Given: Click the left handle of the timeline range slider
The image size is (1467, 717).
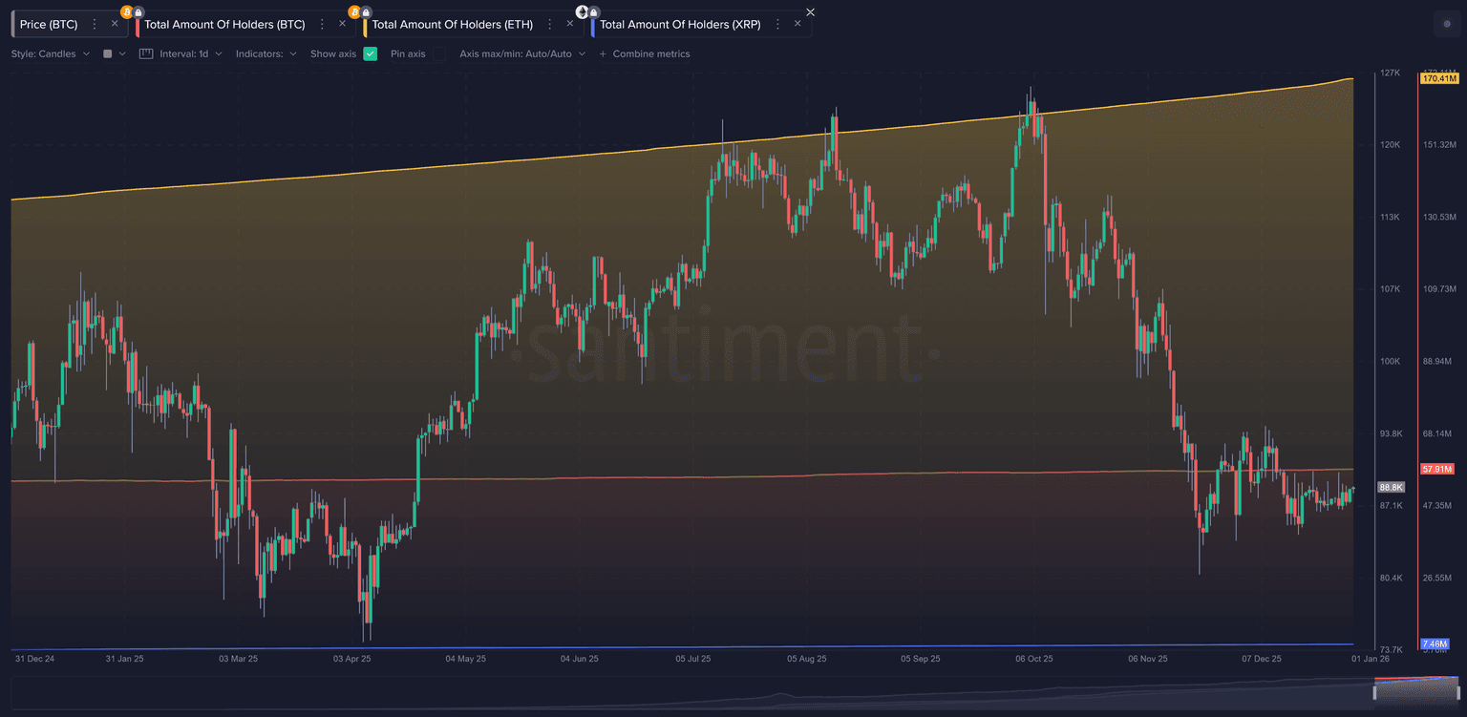Looking at the screenshot, I should tap(1374, 691).
